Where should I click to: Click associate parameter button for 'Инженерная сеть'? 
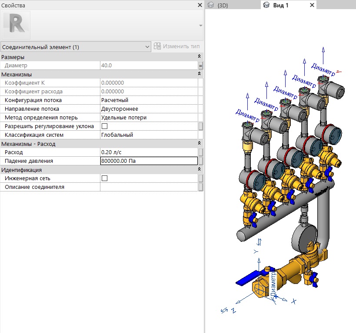[x=200, y=178]
